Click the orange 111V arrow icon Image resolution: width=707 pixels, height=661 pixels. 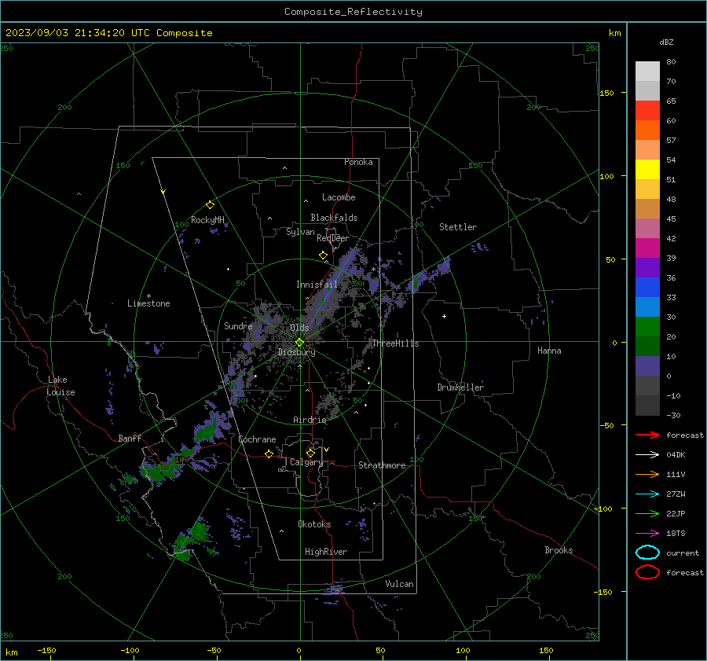pos(647,474)
